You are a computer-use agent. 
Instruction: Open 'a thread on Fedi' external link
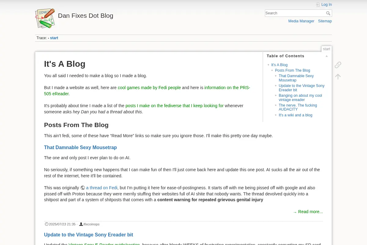[x=102, y=188]
